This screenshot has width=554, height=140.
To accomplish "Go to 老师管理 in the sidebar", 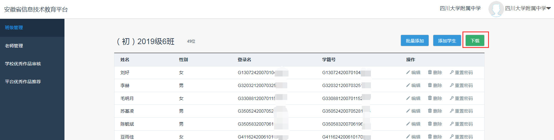I will coord(14,46).
